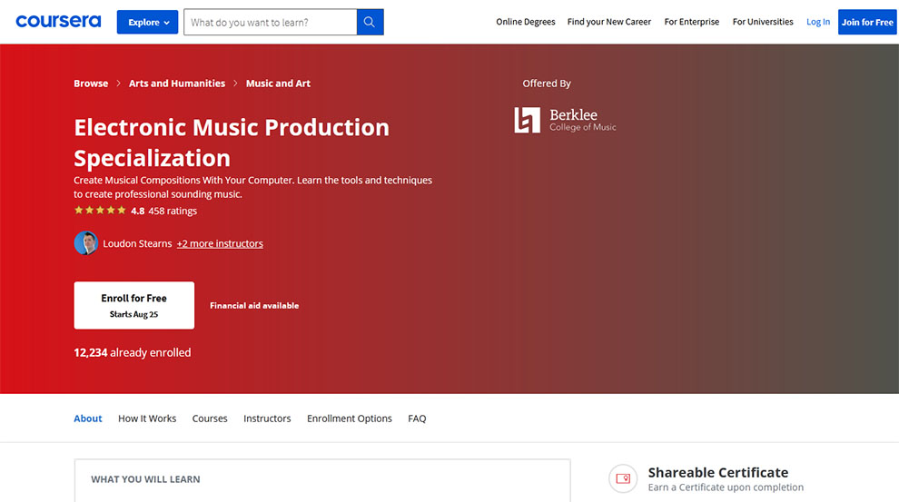Open Music and Art breadcrumb
Image resolution: width=899 pixels, height=502 pixels.
[x=278, y=84]
